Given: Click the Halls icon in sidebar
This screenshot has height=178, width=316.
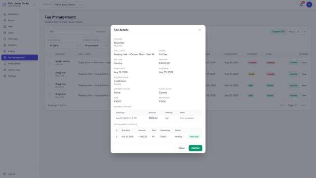Looking at the screenshot, I should pyautogui.click(x=4, y=26).
